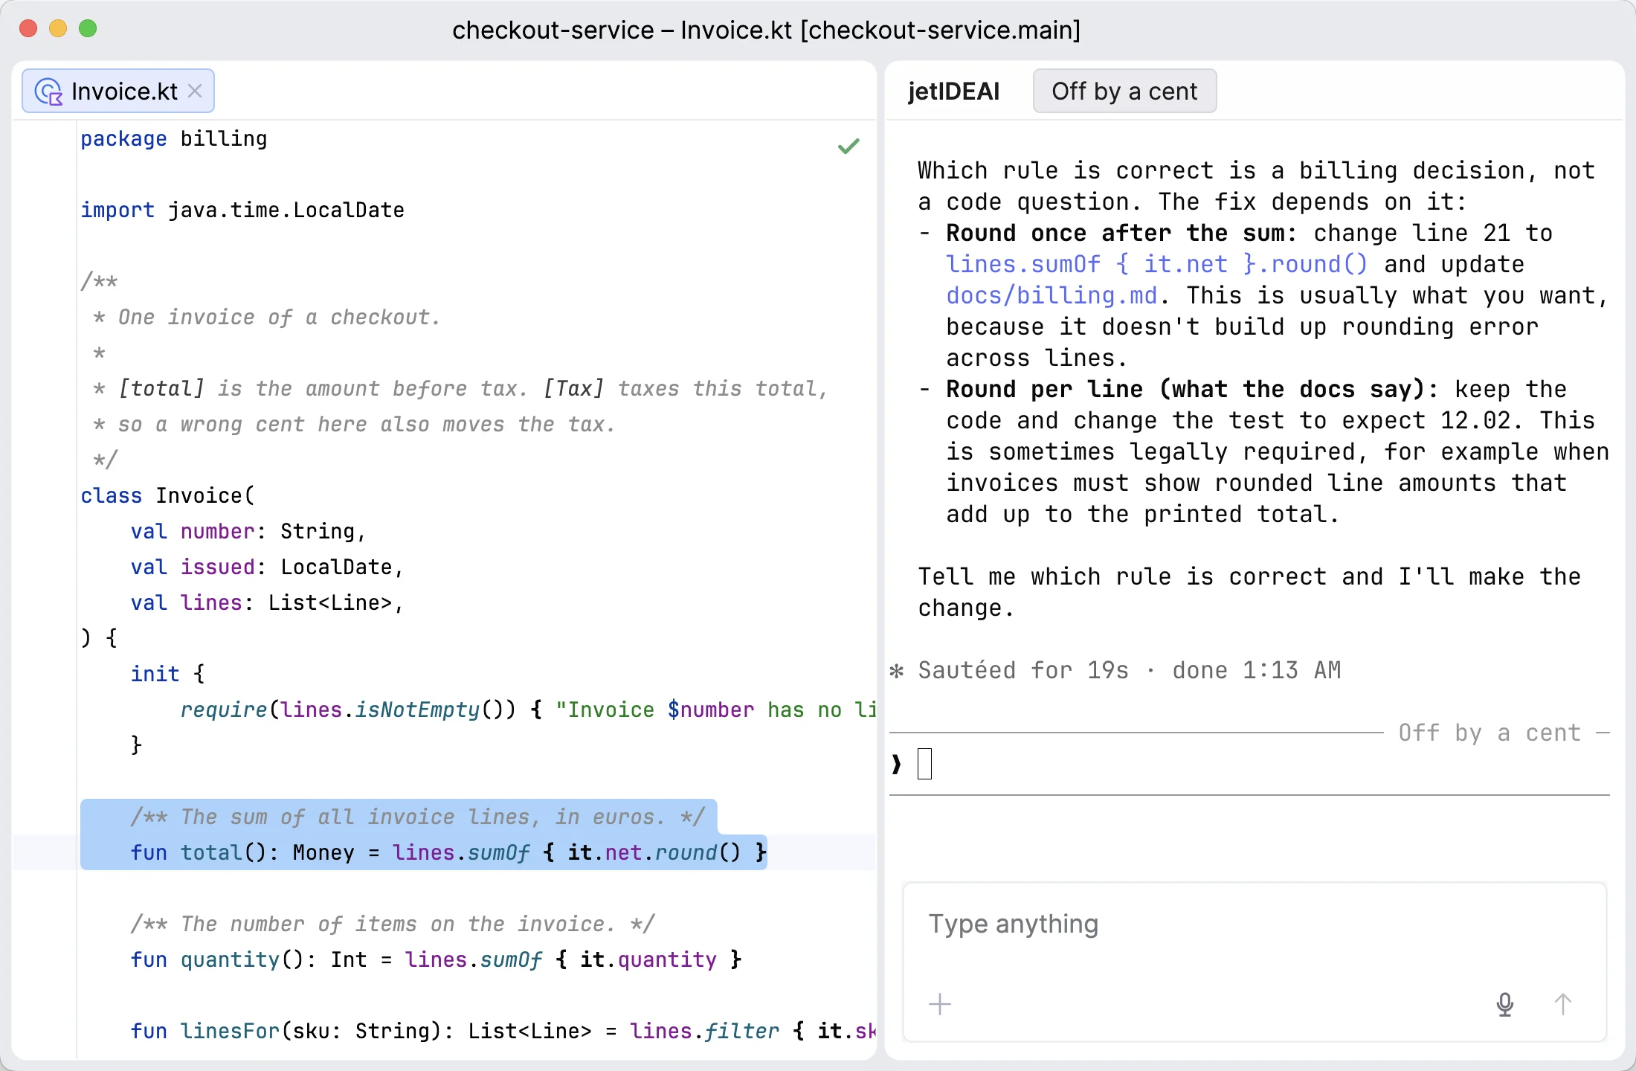
Task: Open the docs/billing.md link in chat
Action: click(1052, 295)
